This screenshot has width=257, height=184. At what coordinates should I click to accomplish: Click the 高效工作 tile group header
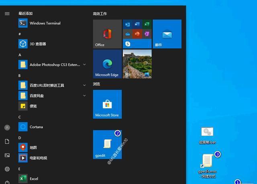tap(100, 14)
